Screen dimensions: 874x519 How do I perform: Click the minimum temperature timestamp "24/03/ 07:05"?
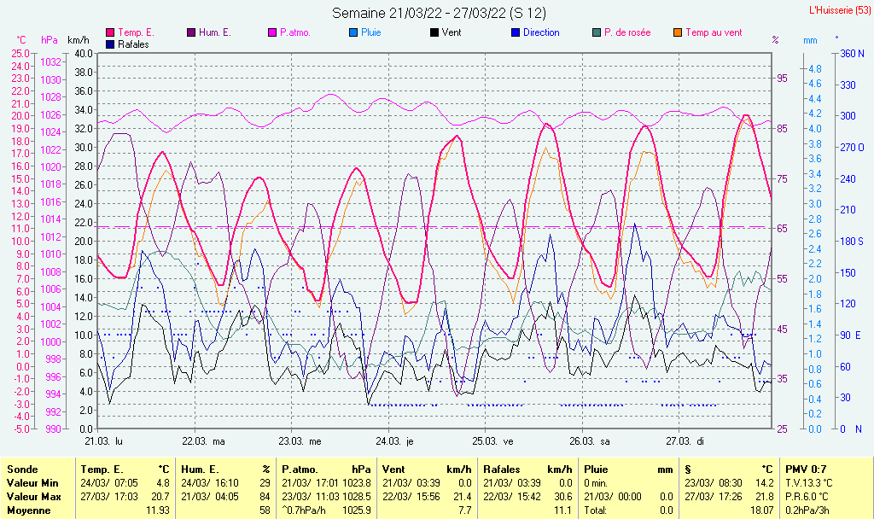click(x=109, y=483)
